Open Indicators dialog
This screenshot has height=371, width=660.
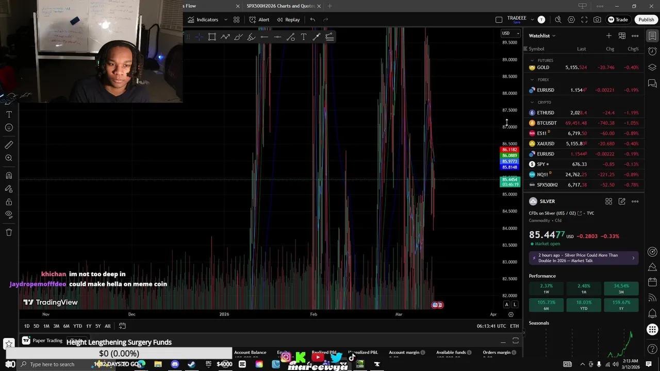[x=203, y=20]
